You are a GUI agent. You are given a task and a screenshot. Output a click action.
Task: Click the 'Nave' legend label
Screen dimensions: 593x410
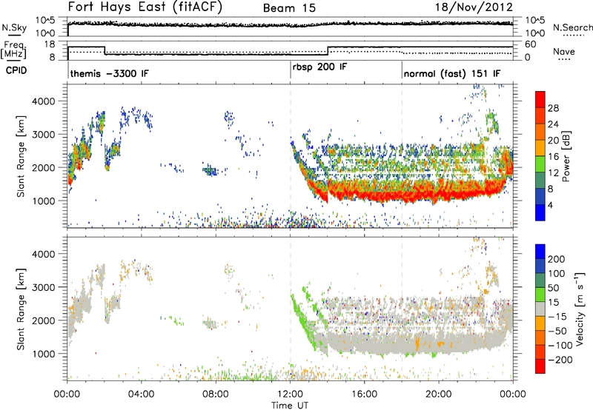(564, 52)
